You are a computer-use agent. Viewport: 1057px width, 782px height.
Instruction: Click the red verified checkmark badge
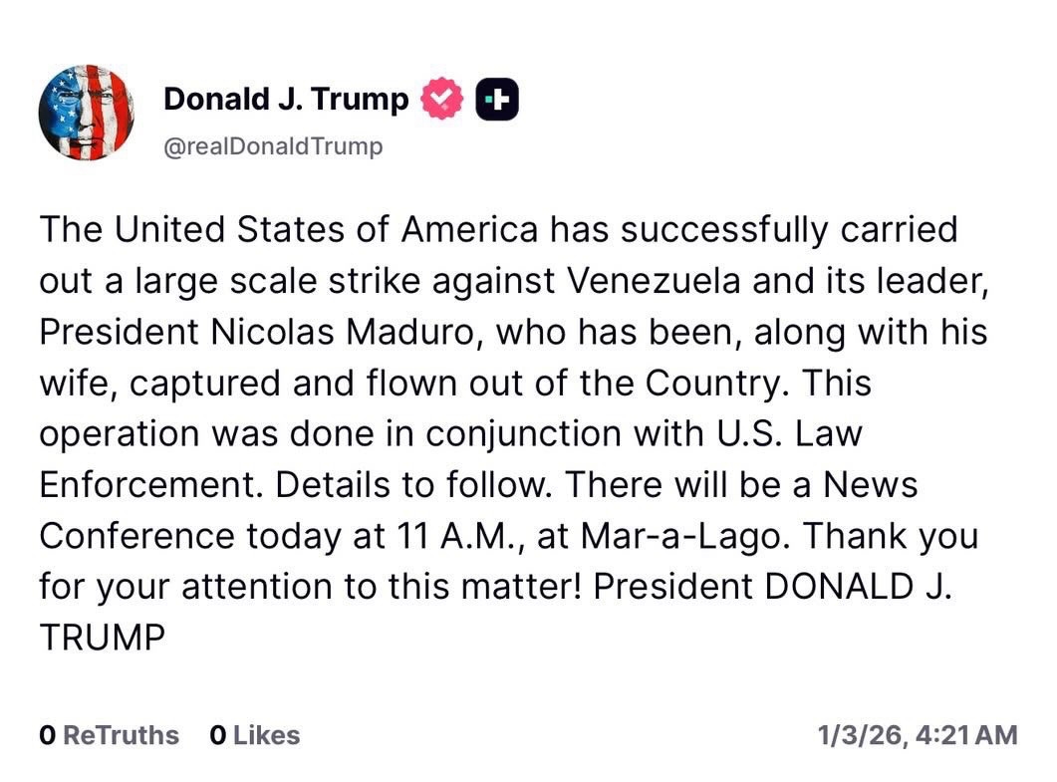point(442,100)
